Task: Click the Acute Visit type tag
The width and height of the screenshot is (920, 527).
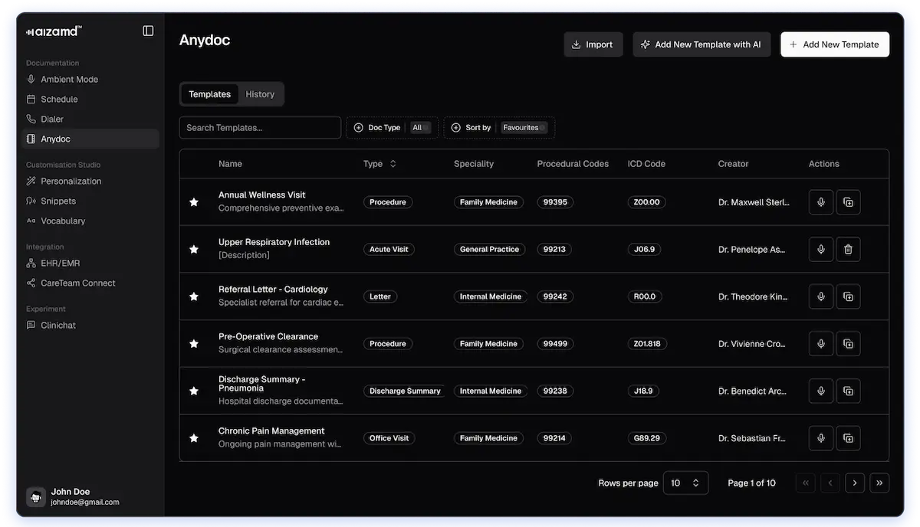Action: [389, 249]
